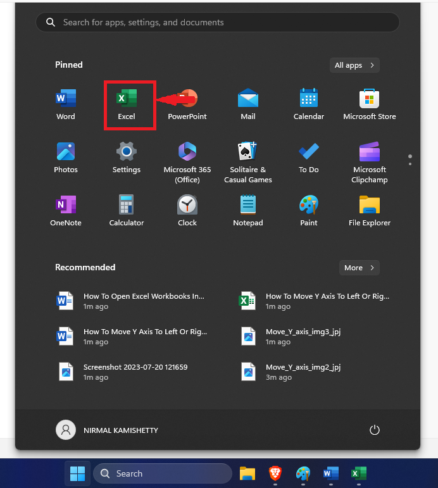The height and width of the screenshot is (488, 438).
Task: Open Paint from pinned apps
Action: [309, 211]
